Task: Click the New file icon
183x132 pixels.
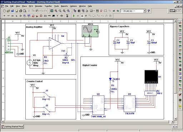Action: click(x=4, y=11)
